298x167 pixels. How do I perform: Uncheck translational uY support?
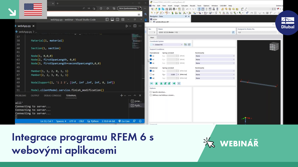(151, 59)
